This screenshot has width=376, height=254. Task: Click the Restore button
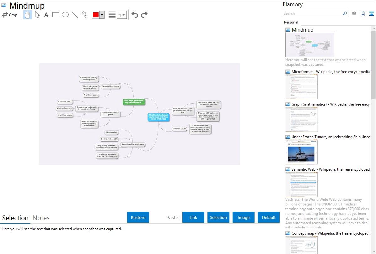coord(138,217)
